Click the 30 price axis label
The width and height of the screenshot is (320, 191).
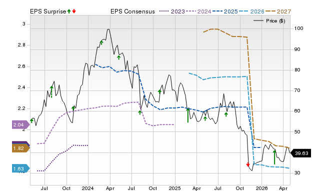point(297,172)
